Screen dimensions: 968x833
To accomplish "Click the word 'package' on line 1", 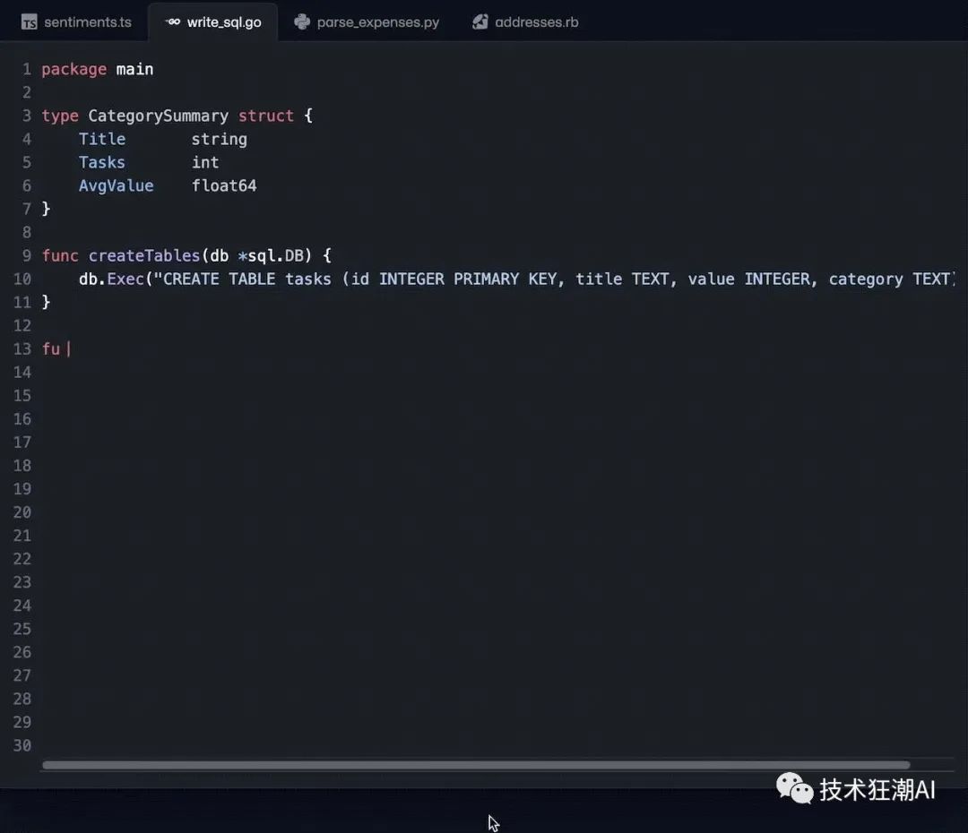I will (74, 70).
